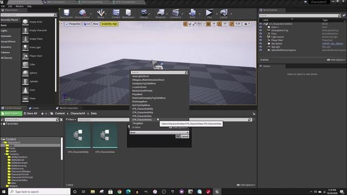Open the Settings toolbar icon
Viewport: 347px width, 195px height.
click(x=144, y=14)
